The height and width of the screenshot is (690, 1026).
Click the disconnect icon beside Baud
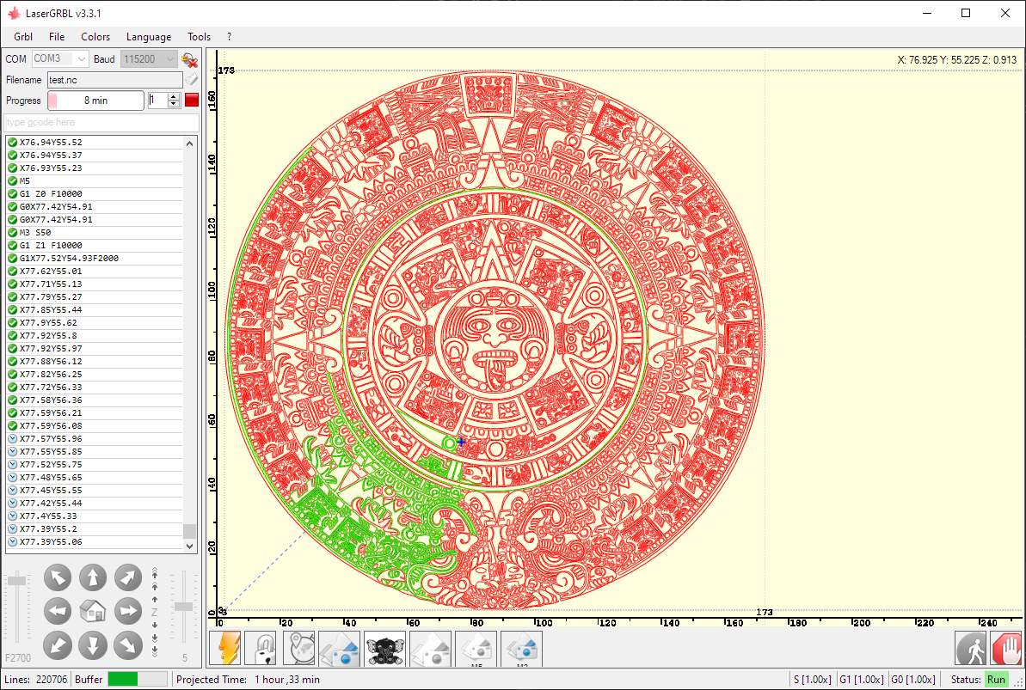click(x=190, y=59)
